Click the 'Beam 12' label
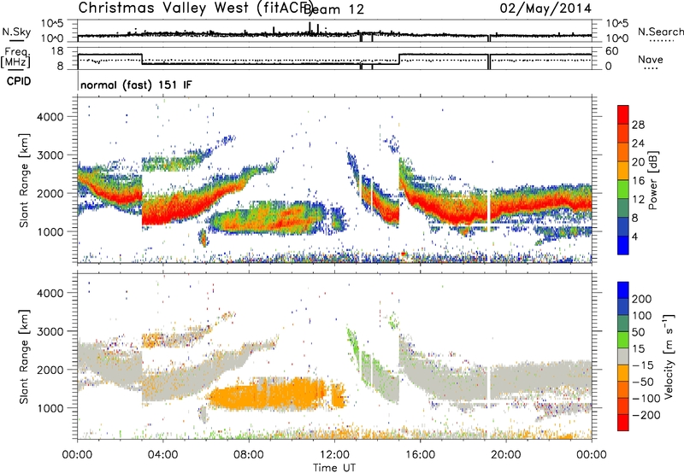 click(333, 9)
